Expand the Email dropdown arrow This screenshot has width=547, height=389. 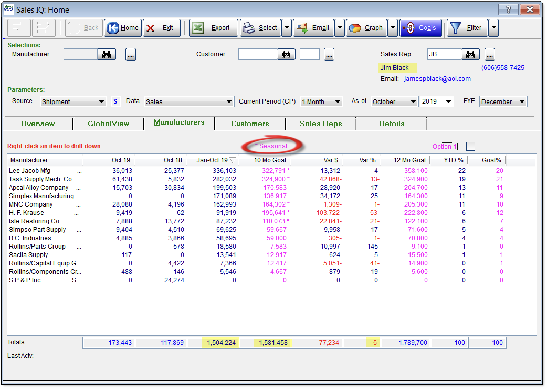pyautogui.click(x=340, y=27)
